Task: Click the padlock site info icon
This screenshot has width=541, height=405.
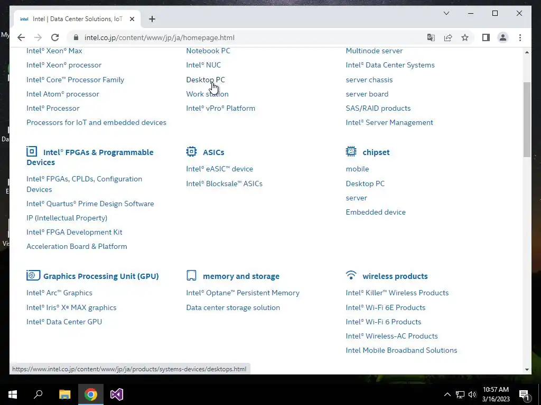Action: point(76,37)
